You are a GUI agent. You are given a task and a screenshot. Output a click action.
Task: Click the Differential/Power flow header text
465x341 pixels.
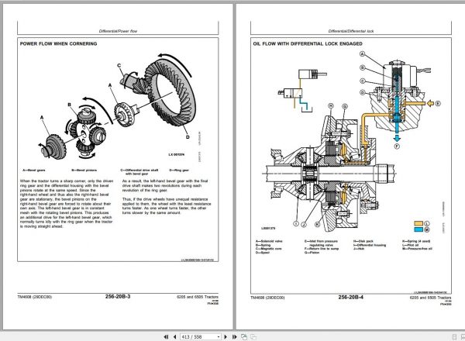118,31
